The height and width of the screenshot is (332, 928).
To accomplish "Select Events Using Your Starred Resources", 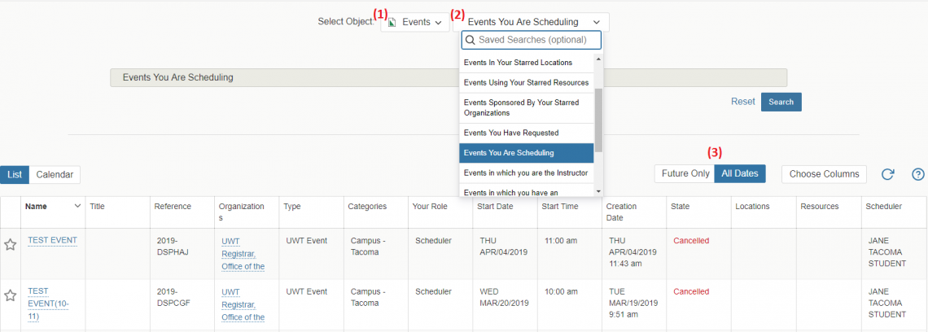I will (527, 82).
